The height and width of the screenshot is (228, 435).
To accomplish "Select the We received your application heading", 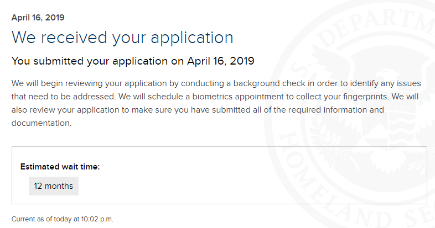I will click(x=122, y=38).
